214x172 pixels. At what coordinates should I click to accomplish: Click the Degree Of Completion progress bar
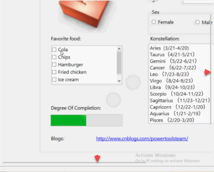click(x=87, y=120)
